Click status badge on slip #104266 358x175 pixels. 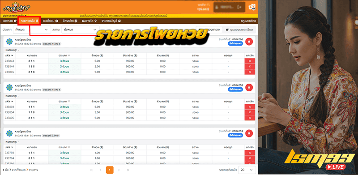click(x=235, y=44)
